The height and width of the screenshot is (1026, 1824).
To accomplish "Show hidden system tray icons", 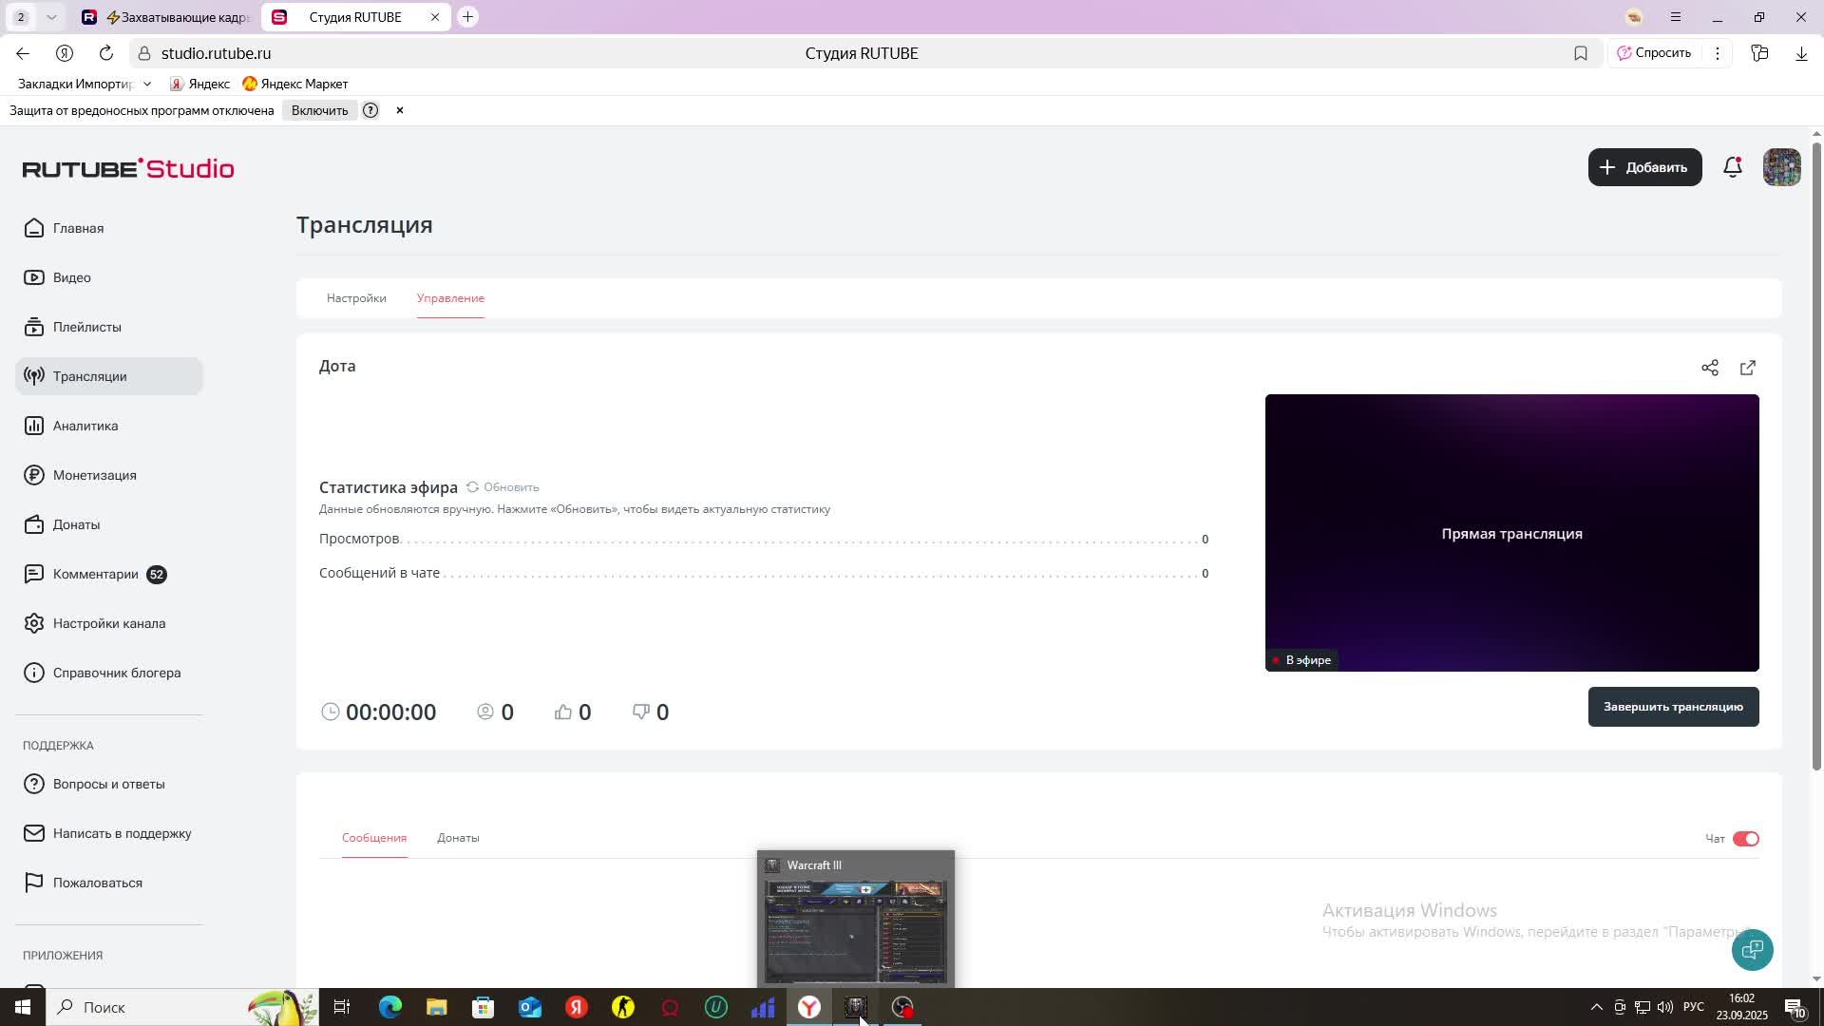I will 1596,1007.
